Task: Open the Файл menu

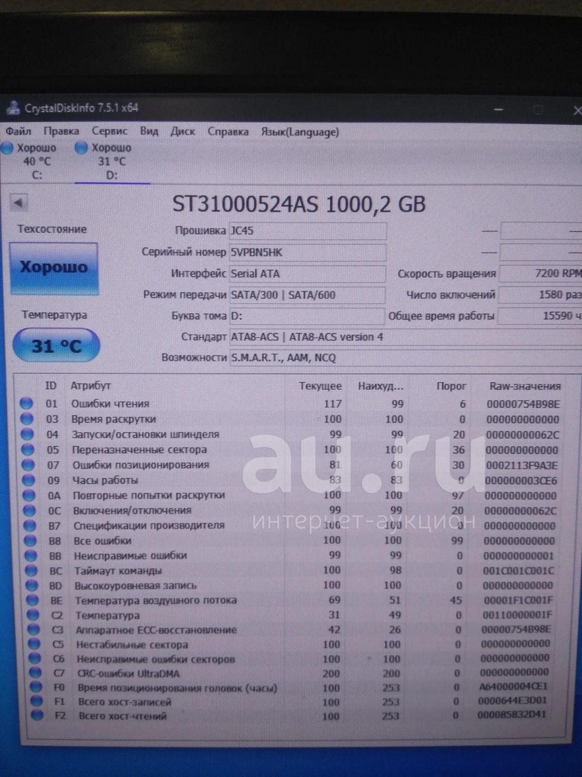Action: (18, 131)
